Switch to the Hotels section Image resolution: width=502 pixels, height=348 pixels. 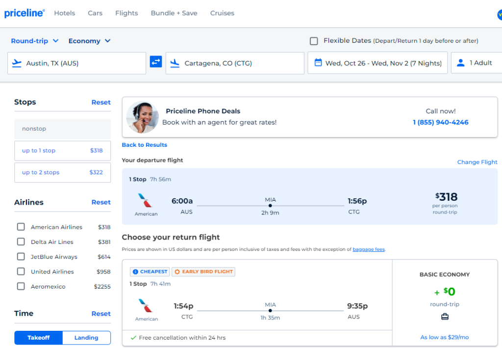pyautogui.click(x=64, y=13)
